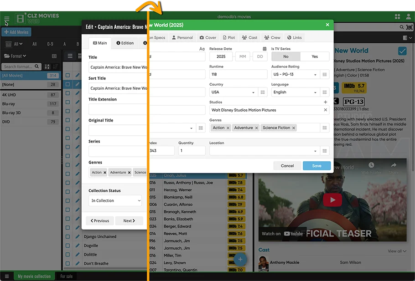Click the Aa auto-capitalize icon
This screenshot has height=281, width=415.
pos(202,49)
